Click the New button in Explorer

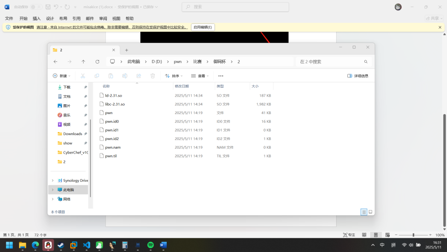(62, 76)
